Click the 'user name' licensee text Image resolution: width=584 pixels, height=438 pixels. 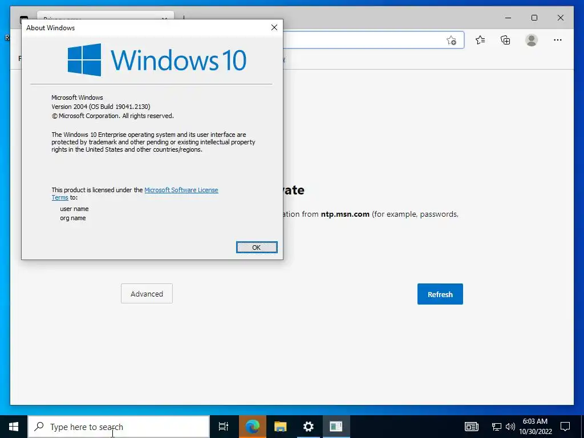click(x=74, y=209)
